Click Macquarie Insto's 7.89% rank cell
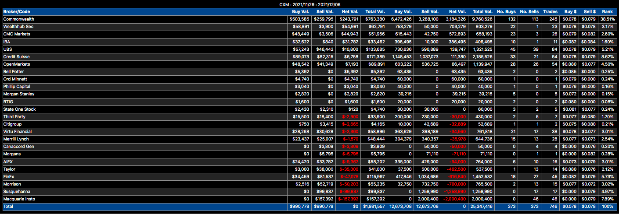Screen dimensions: 619x214 point(608,199)
